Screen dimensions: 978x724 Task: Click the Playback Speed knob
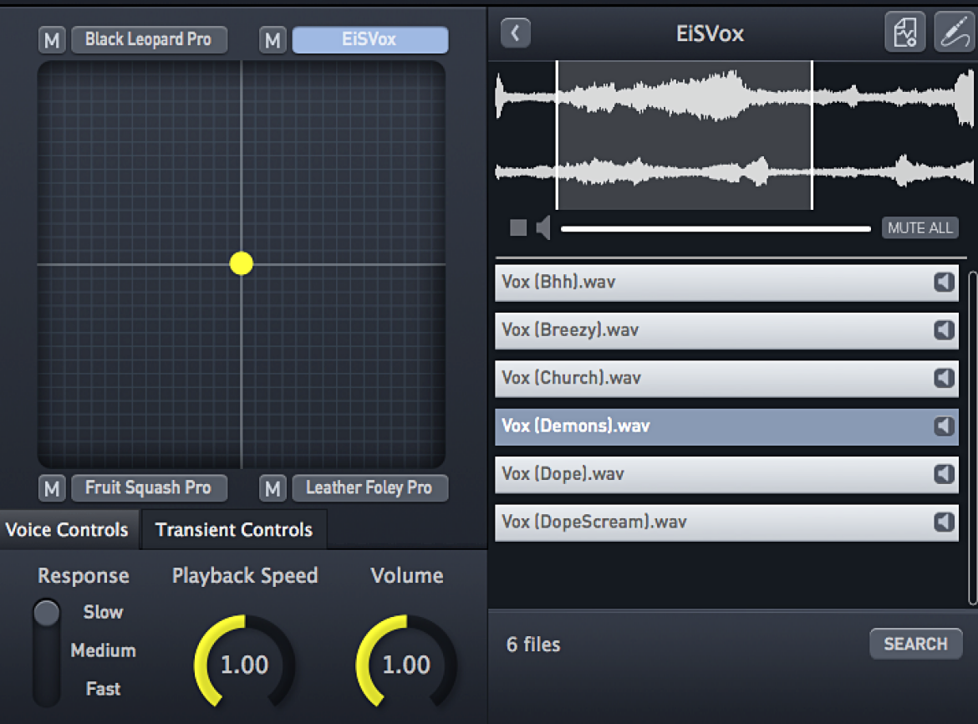pos(244,664)
